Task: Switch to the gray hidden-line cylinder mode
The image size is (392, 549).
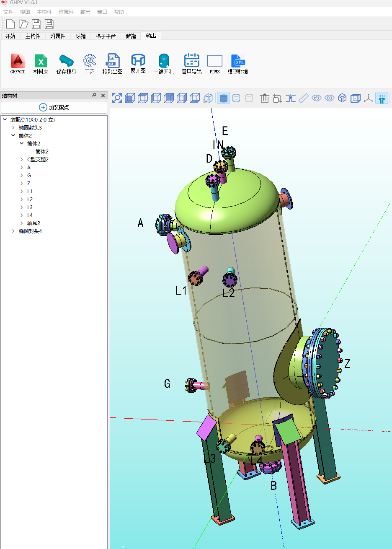Action: tap(249, 98)
